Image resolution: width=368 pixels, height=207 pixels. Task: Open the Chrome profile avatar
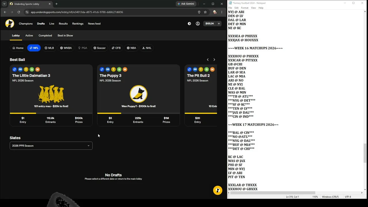[x=214, y=12]
